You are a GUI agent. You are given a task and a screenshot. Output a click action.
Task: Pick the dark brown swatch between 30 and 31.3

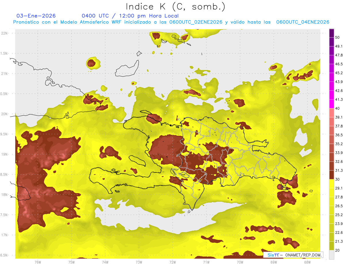[x=332, y=175]
